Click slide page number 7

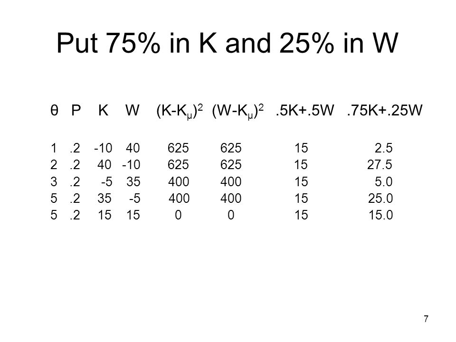click(426, 319)
